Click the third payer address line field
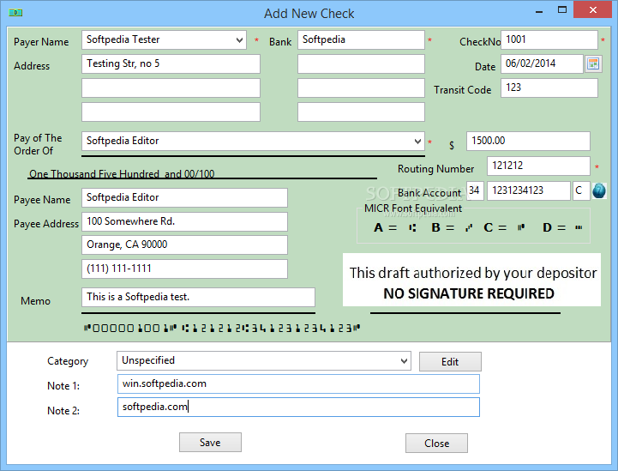Image resolution: width=618 pixels, height=471 pixels. click(171, 112)
